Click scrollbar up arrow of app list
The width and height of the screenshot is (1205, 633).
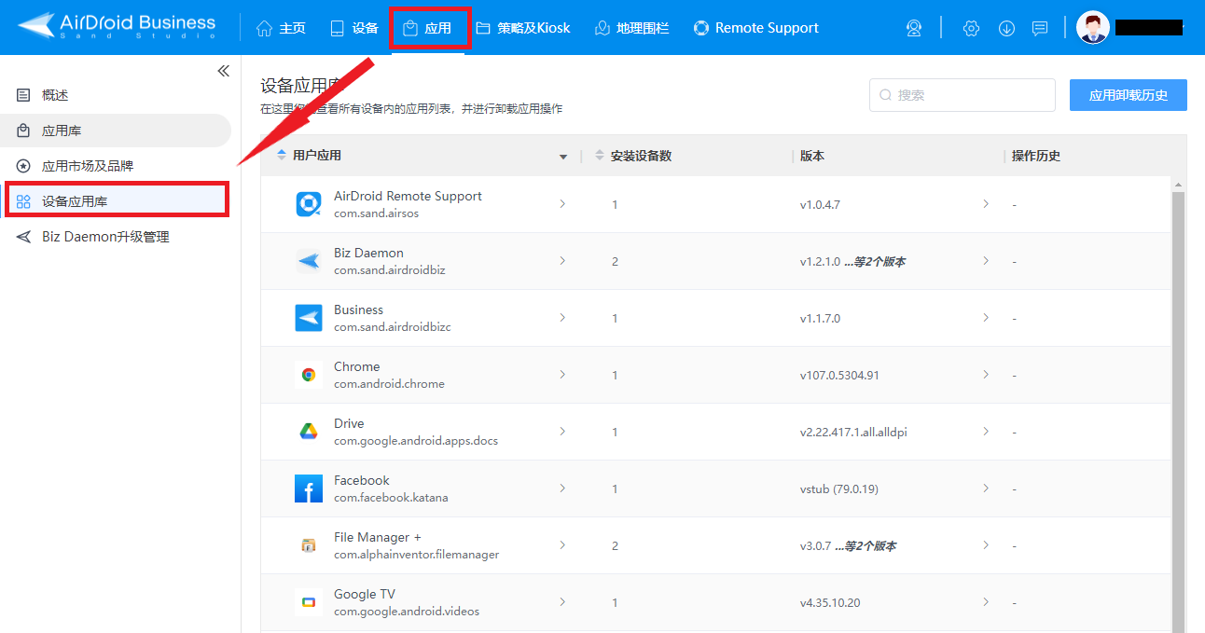1178,184
